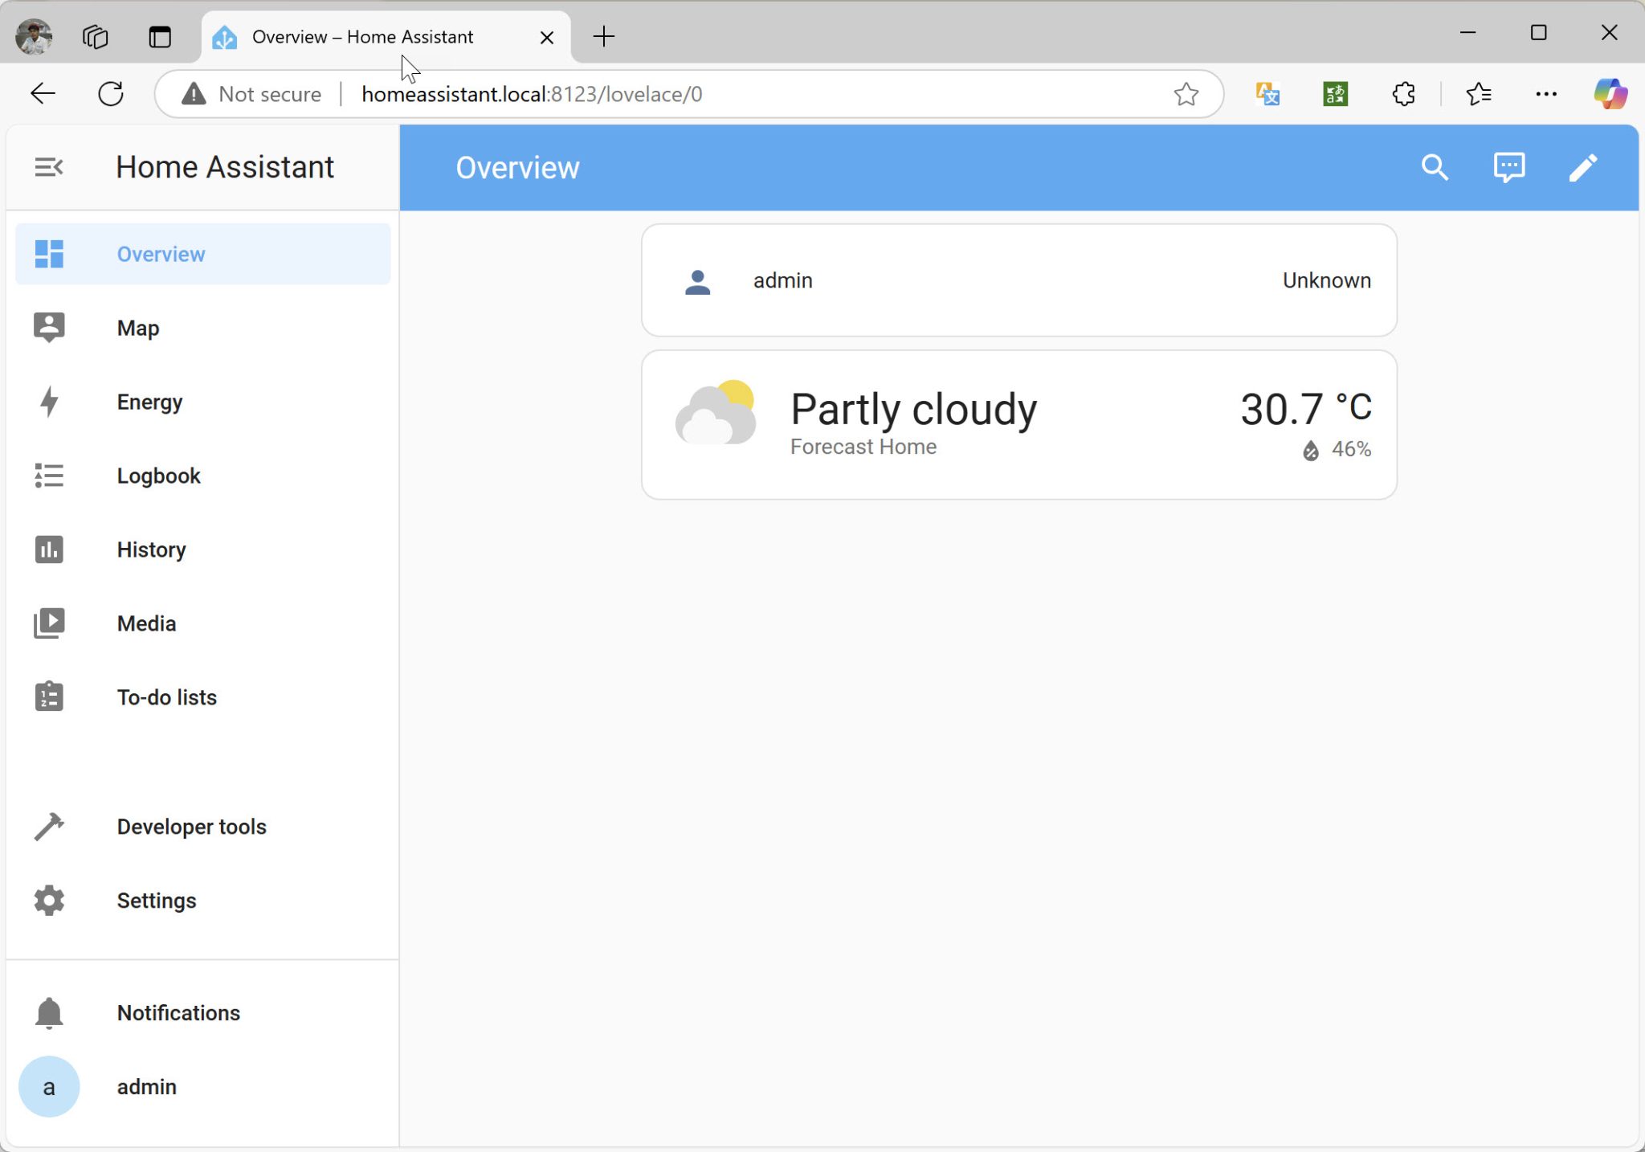The height and width of the screenshot is (1152, 1645).
Task: Open Settings gear in sidebar
Action: click(49, 901)
